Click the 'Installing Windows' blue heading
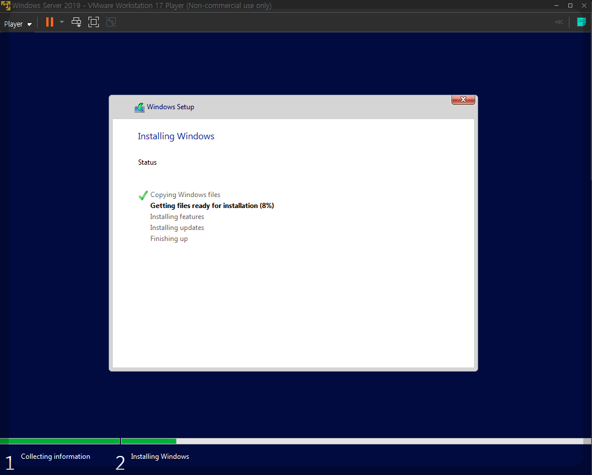Viewport: 592px width, 475px height. [x=176, y=136]
